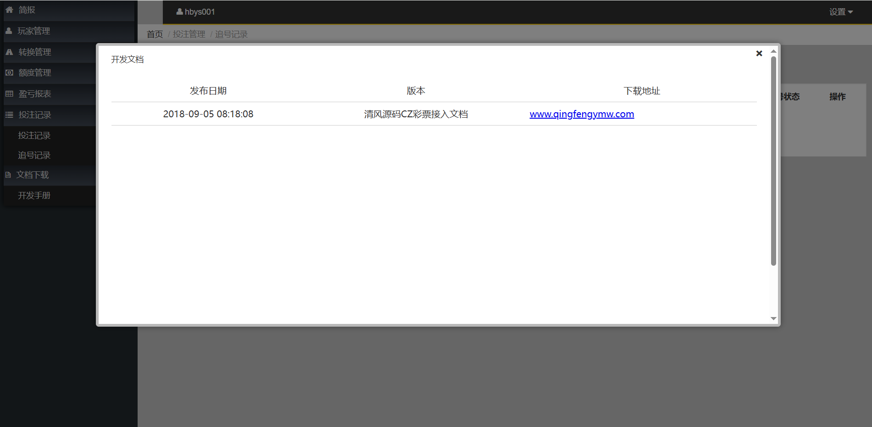Go to 首页 in the breadcrumb
The height and width of the screenshot is (427, 872).
155,34
